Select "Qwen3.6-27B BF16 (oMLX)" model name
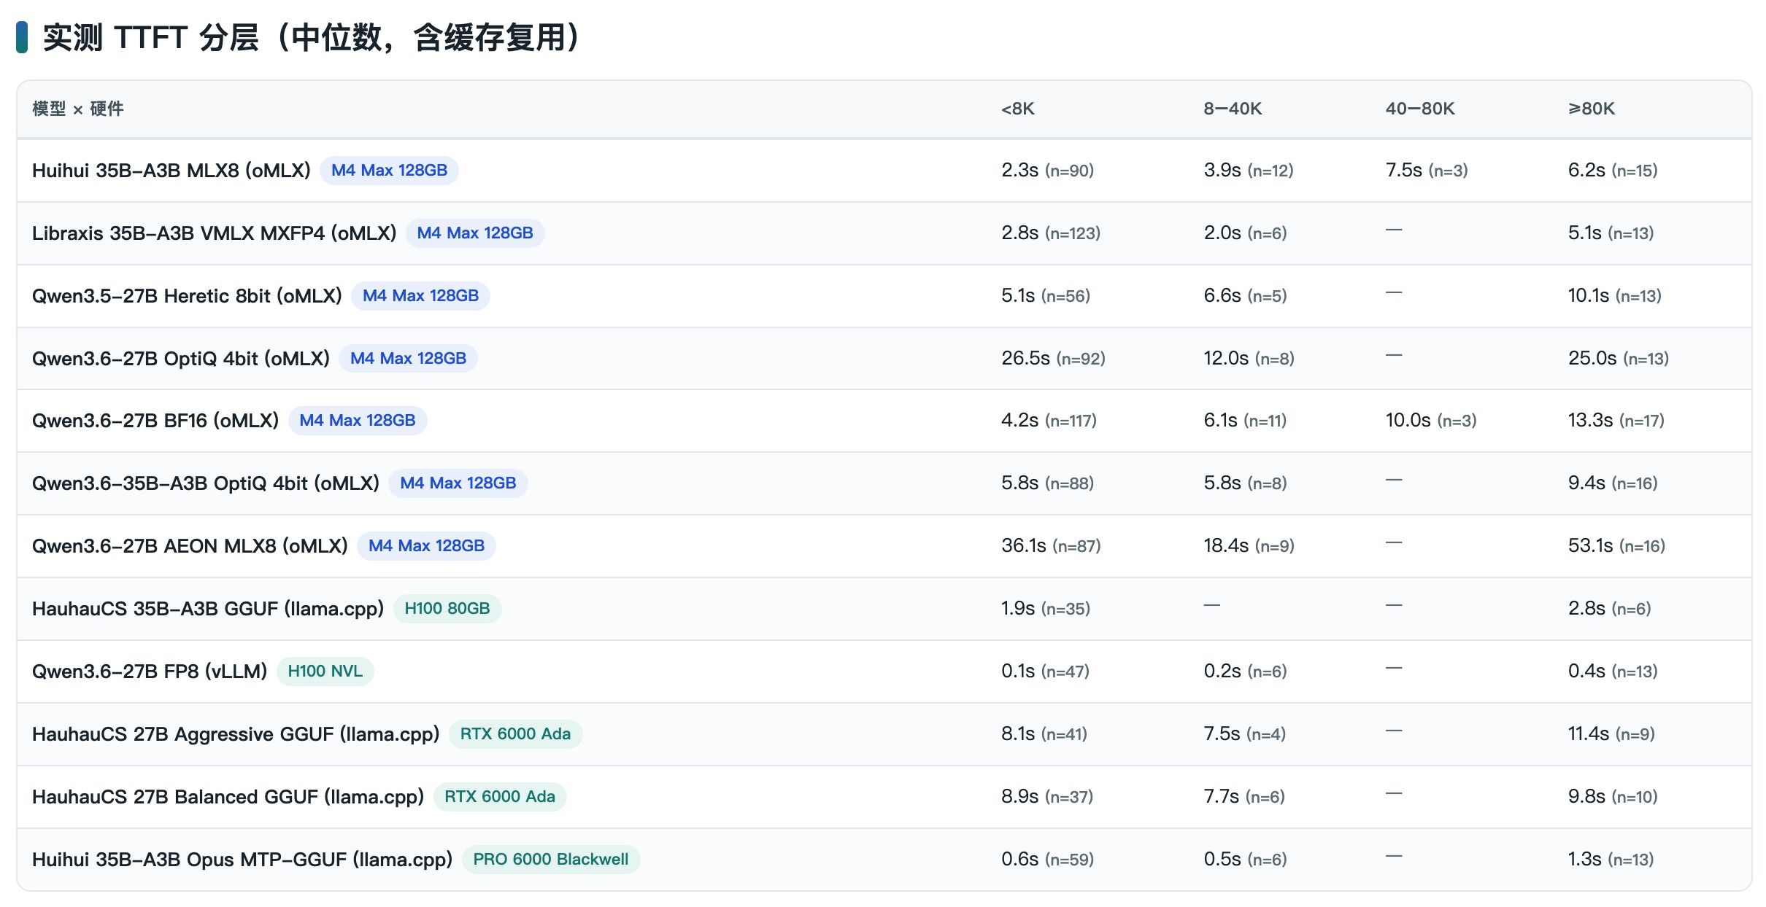The width and height of the screenshot is (1766, 907). pos(155,421)
